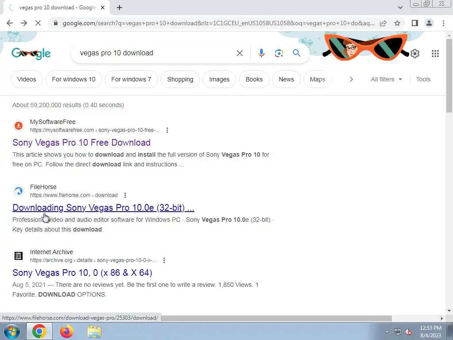
Task: Stop loading the page
Action: [x=38, y=23]
